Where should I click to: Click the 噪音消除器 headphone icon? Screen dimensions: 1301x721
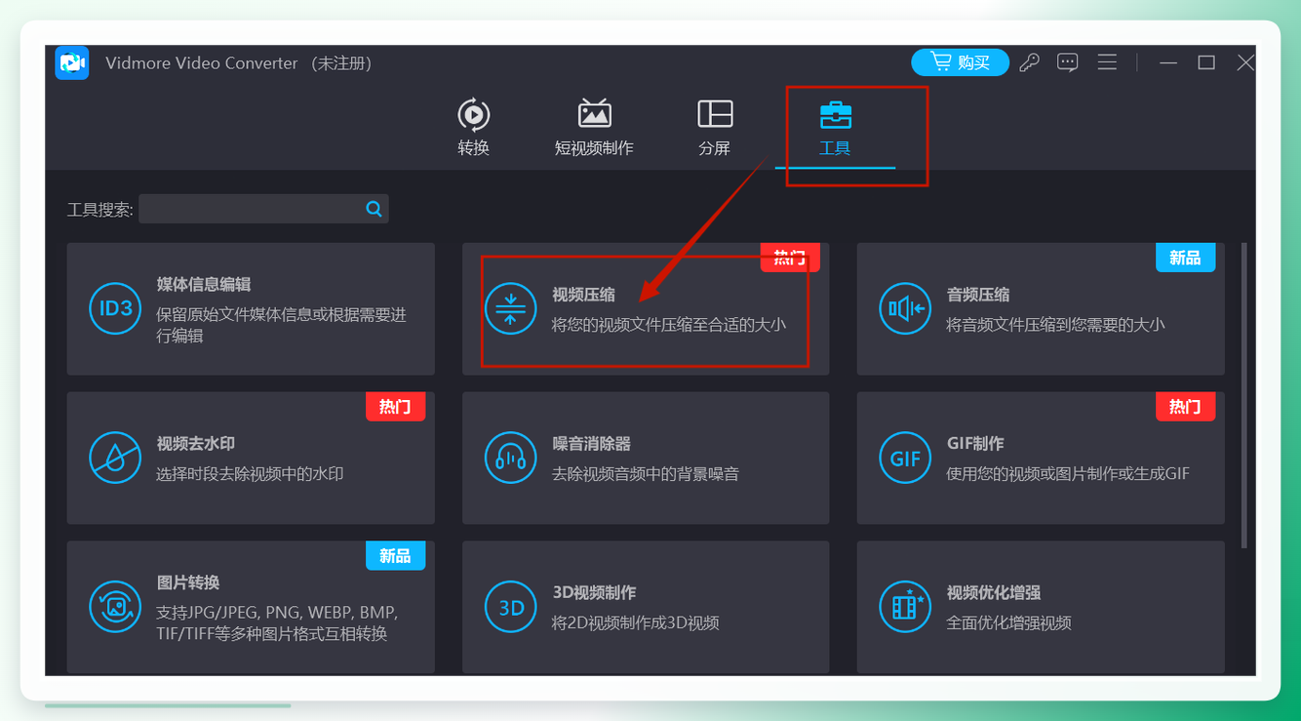(x=510, y=458)
